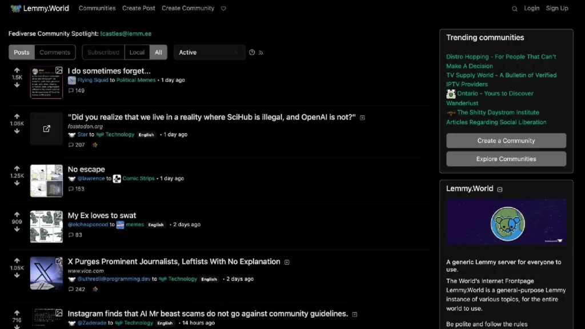Click the search magnifier icon
The width and height of the screenshot is (585, 329).
tap(514, 9)
